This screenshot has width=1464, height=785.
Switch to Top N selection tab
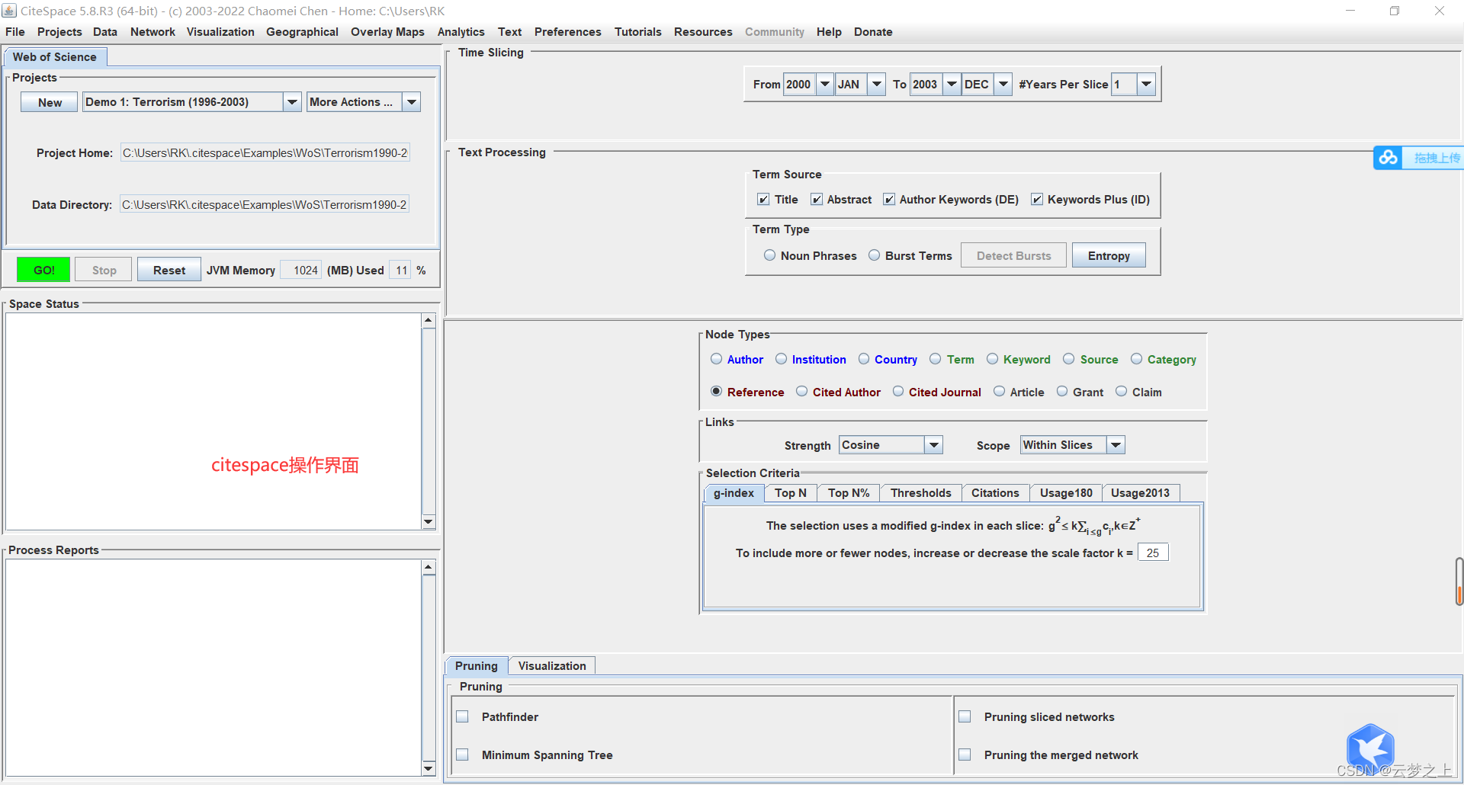pos(791,493)
